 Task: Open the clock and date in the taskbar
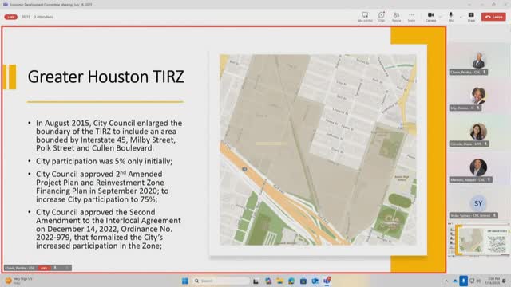click(x=492, y=281)
